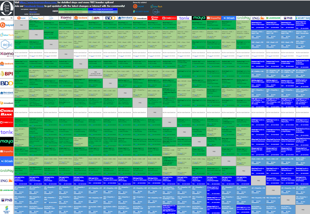
Task: Select the GCash column header logo
Action: point(229,18)
